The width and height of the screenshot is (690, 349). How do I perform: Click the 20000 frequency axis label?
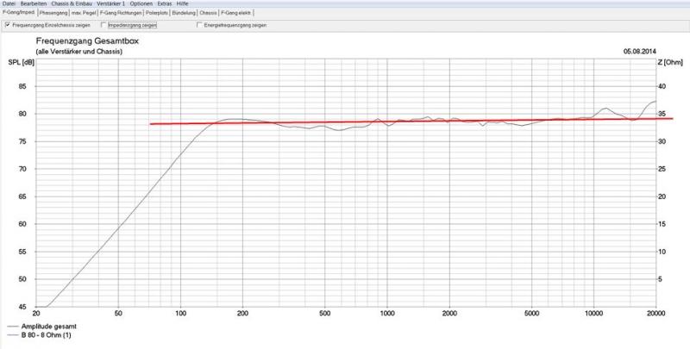pyautogui.click(x=655, y=314)
